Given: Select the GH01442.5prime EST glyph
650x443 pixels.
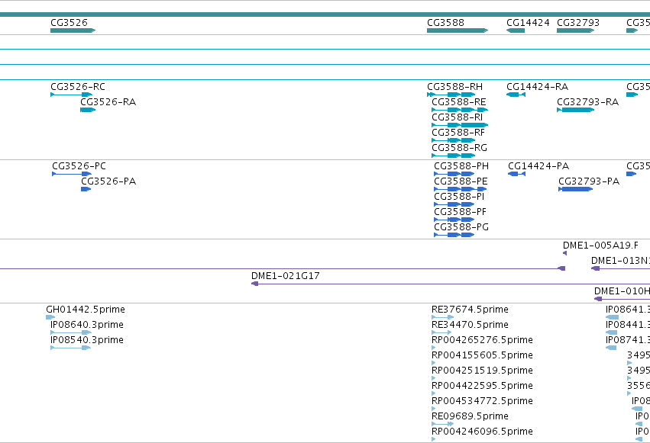Looking at the screenshot, I should pyautogui.click(x=50, y=317).
